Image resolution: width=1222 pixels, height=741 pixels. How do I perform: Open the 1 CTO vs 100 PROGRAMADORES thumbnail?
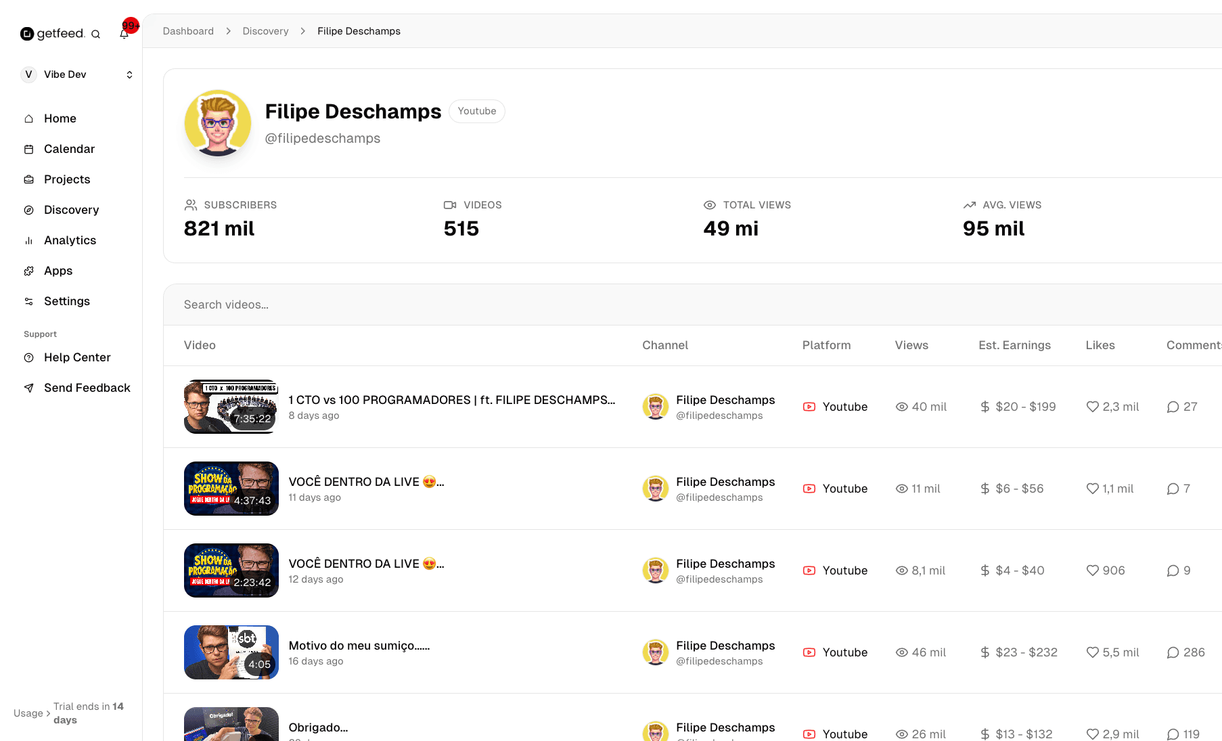231,407
